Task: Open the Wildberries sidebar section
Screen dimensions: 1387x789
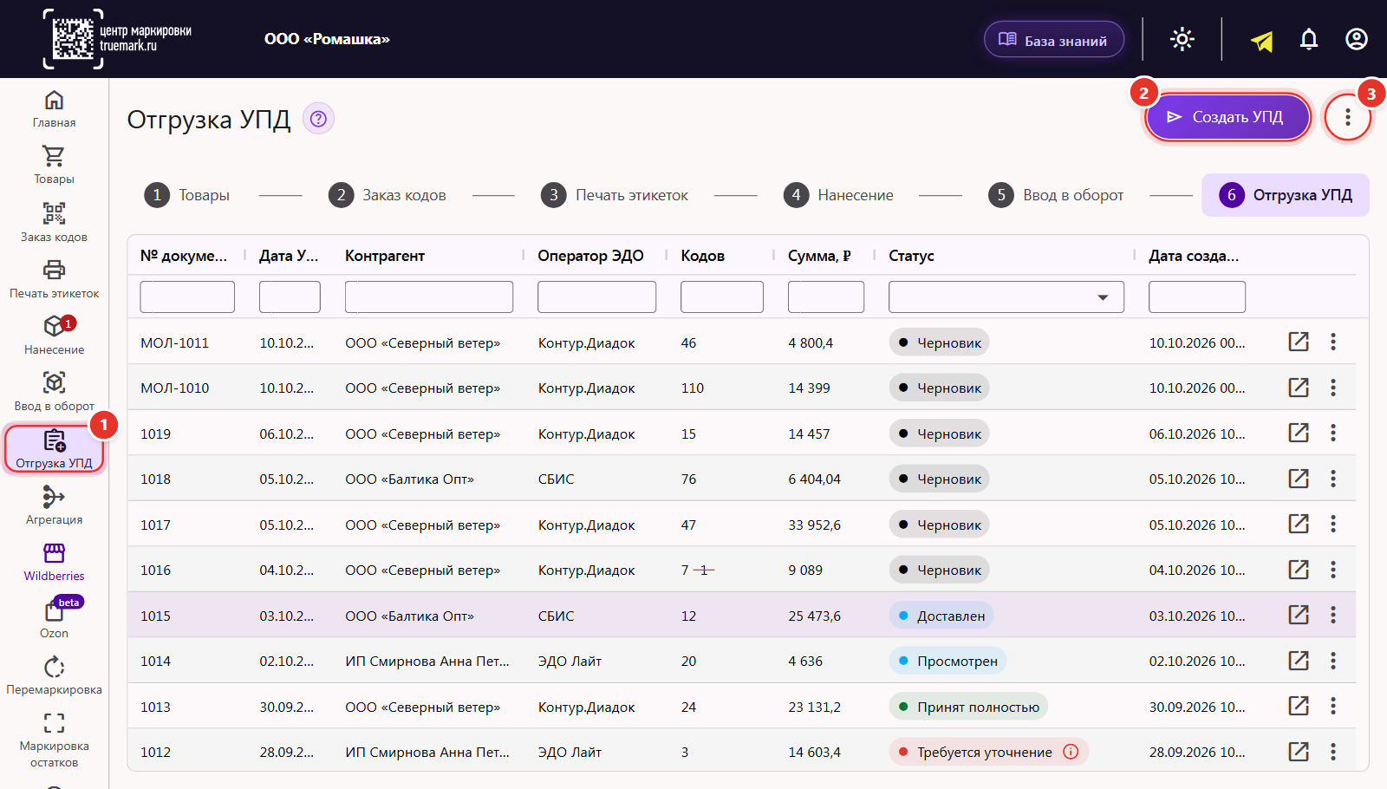Action: (54, 563)
